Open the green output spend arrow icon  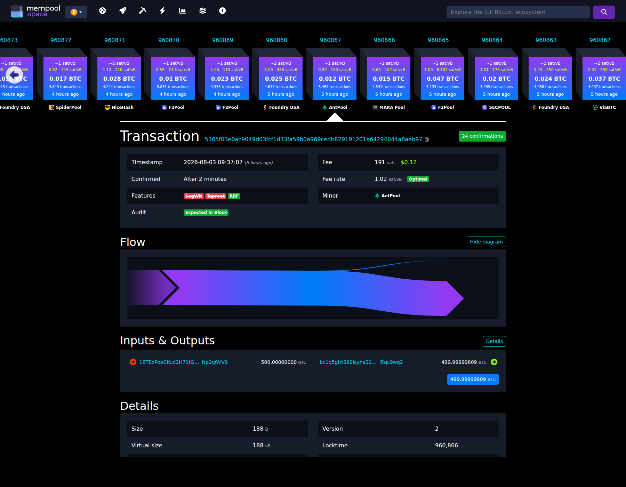pyautogui.click(x=494, y=362)
